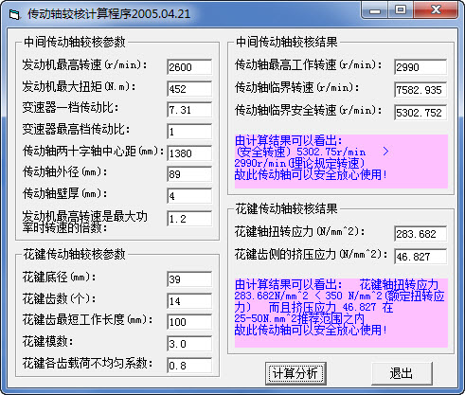
Task: Select the 最高工作转速 result field 2990
Action: click(420, 67)
